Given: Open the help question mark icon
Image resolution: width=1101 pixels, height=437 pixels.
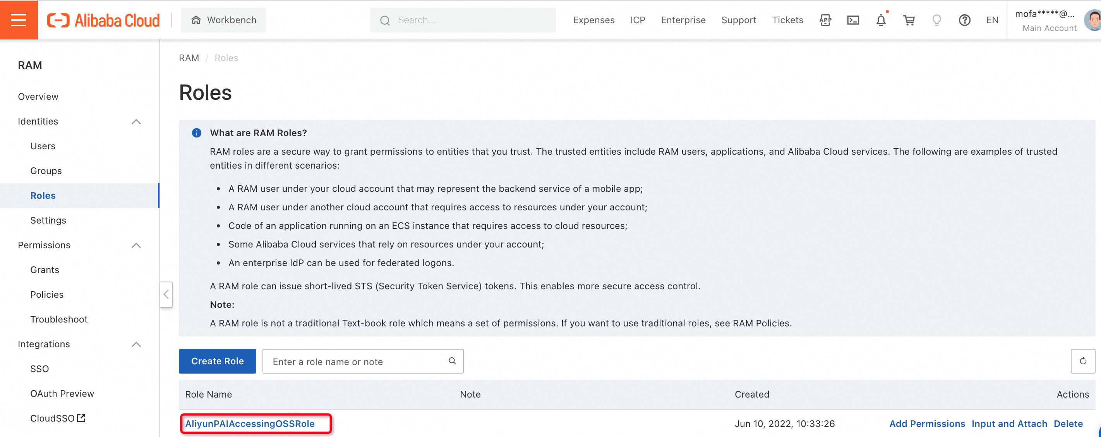Looking at the screenshot, I should [x=964, y=20].
